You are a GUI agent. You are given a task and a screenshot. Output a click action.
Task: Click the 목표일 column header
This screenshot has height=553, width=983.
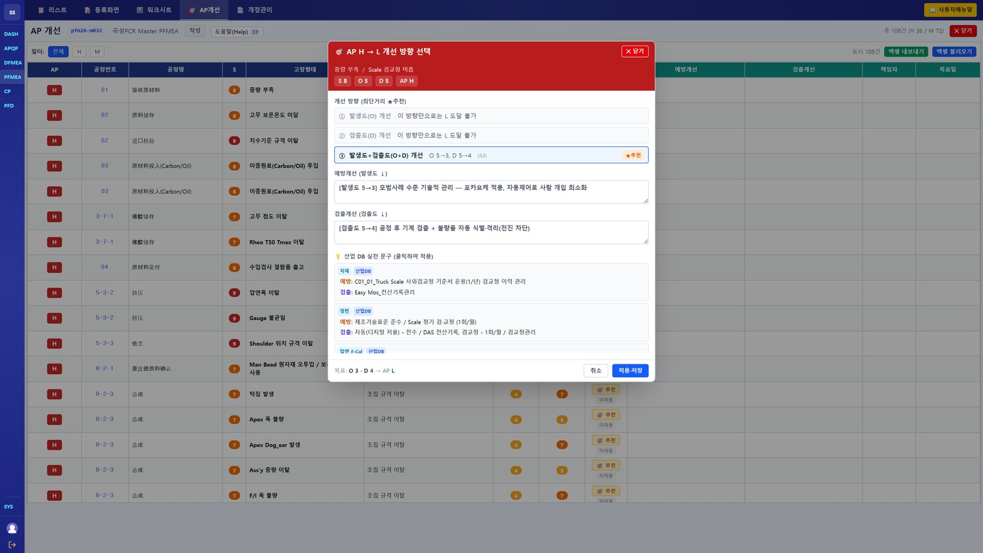(x=947, y=69)
